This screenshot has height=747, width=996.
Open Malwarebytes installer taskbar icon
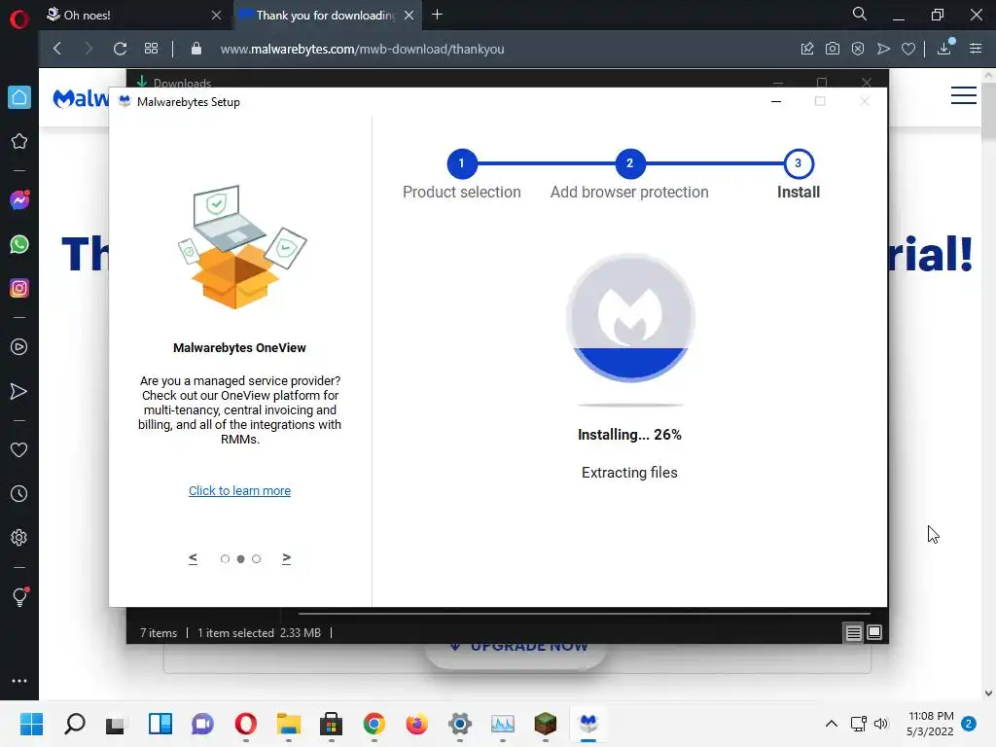click(588, 724)
